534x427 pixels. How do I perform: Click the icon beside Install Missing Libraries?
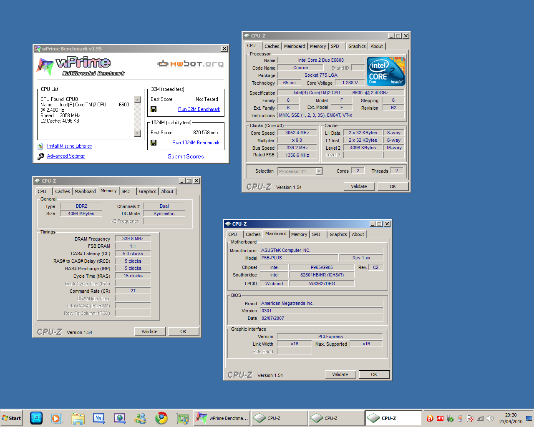[40, 146]
